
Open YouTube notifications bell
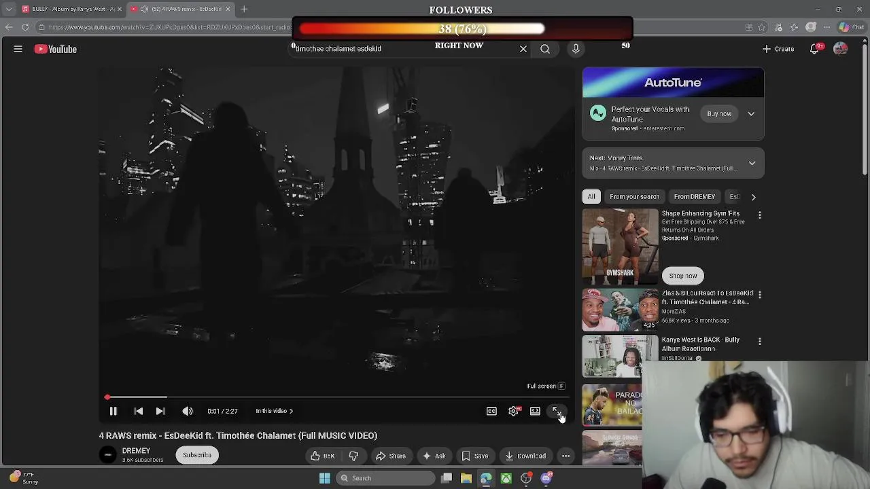click(x=815, y=49)
